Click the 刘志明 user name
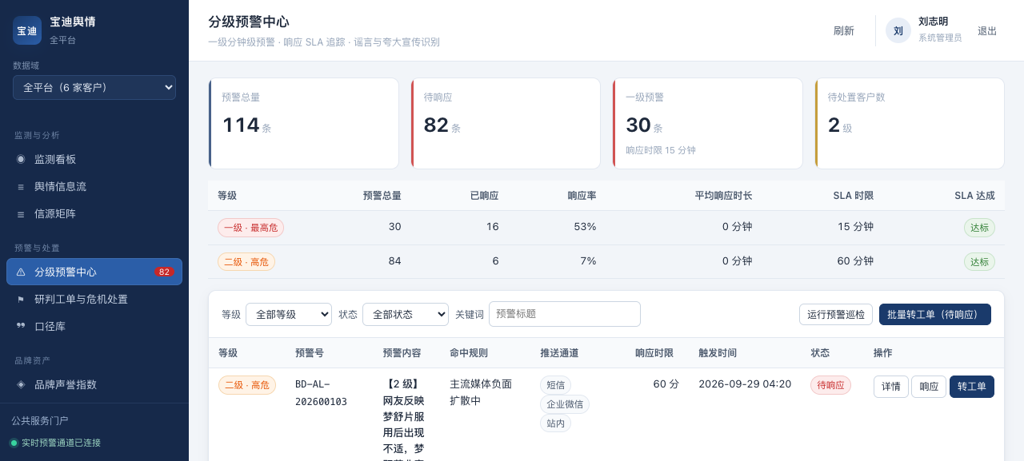This screenshot has height=461, width=1024. [x=933, y=22]
